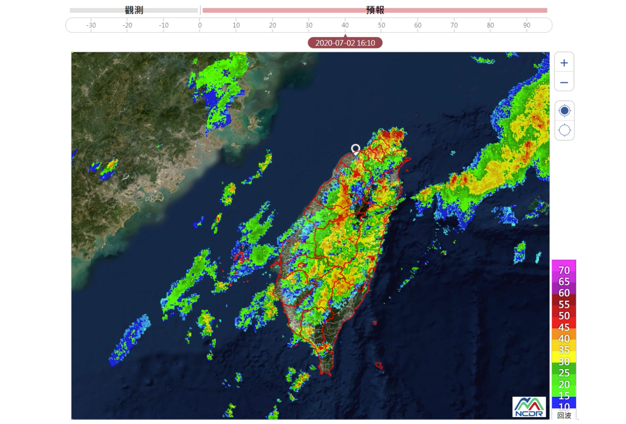This screenshot has height=424, width=626.
Task: Pick the green 20 legend swatch
Action: click(x=564, y=384)
